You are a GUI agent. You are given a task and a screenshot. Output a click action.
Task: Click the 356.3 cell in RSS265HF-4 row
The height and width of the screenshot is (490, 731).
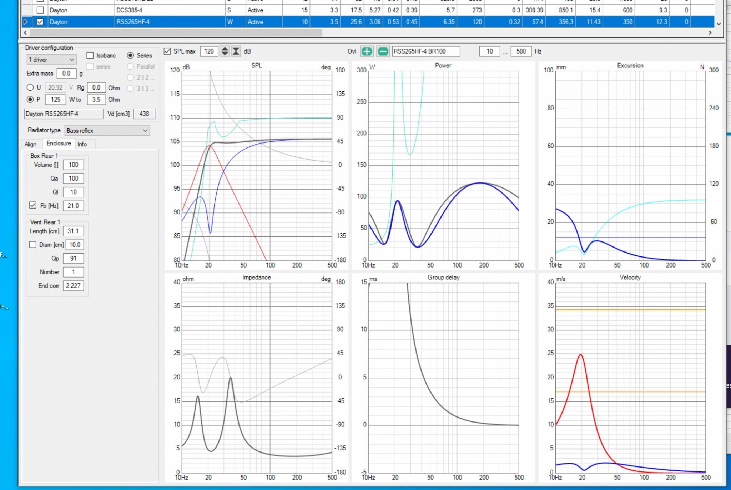pyautogui.click(x=560, y=22)
